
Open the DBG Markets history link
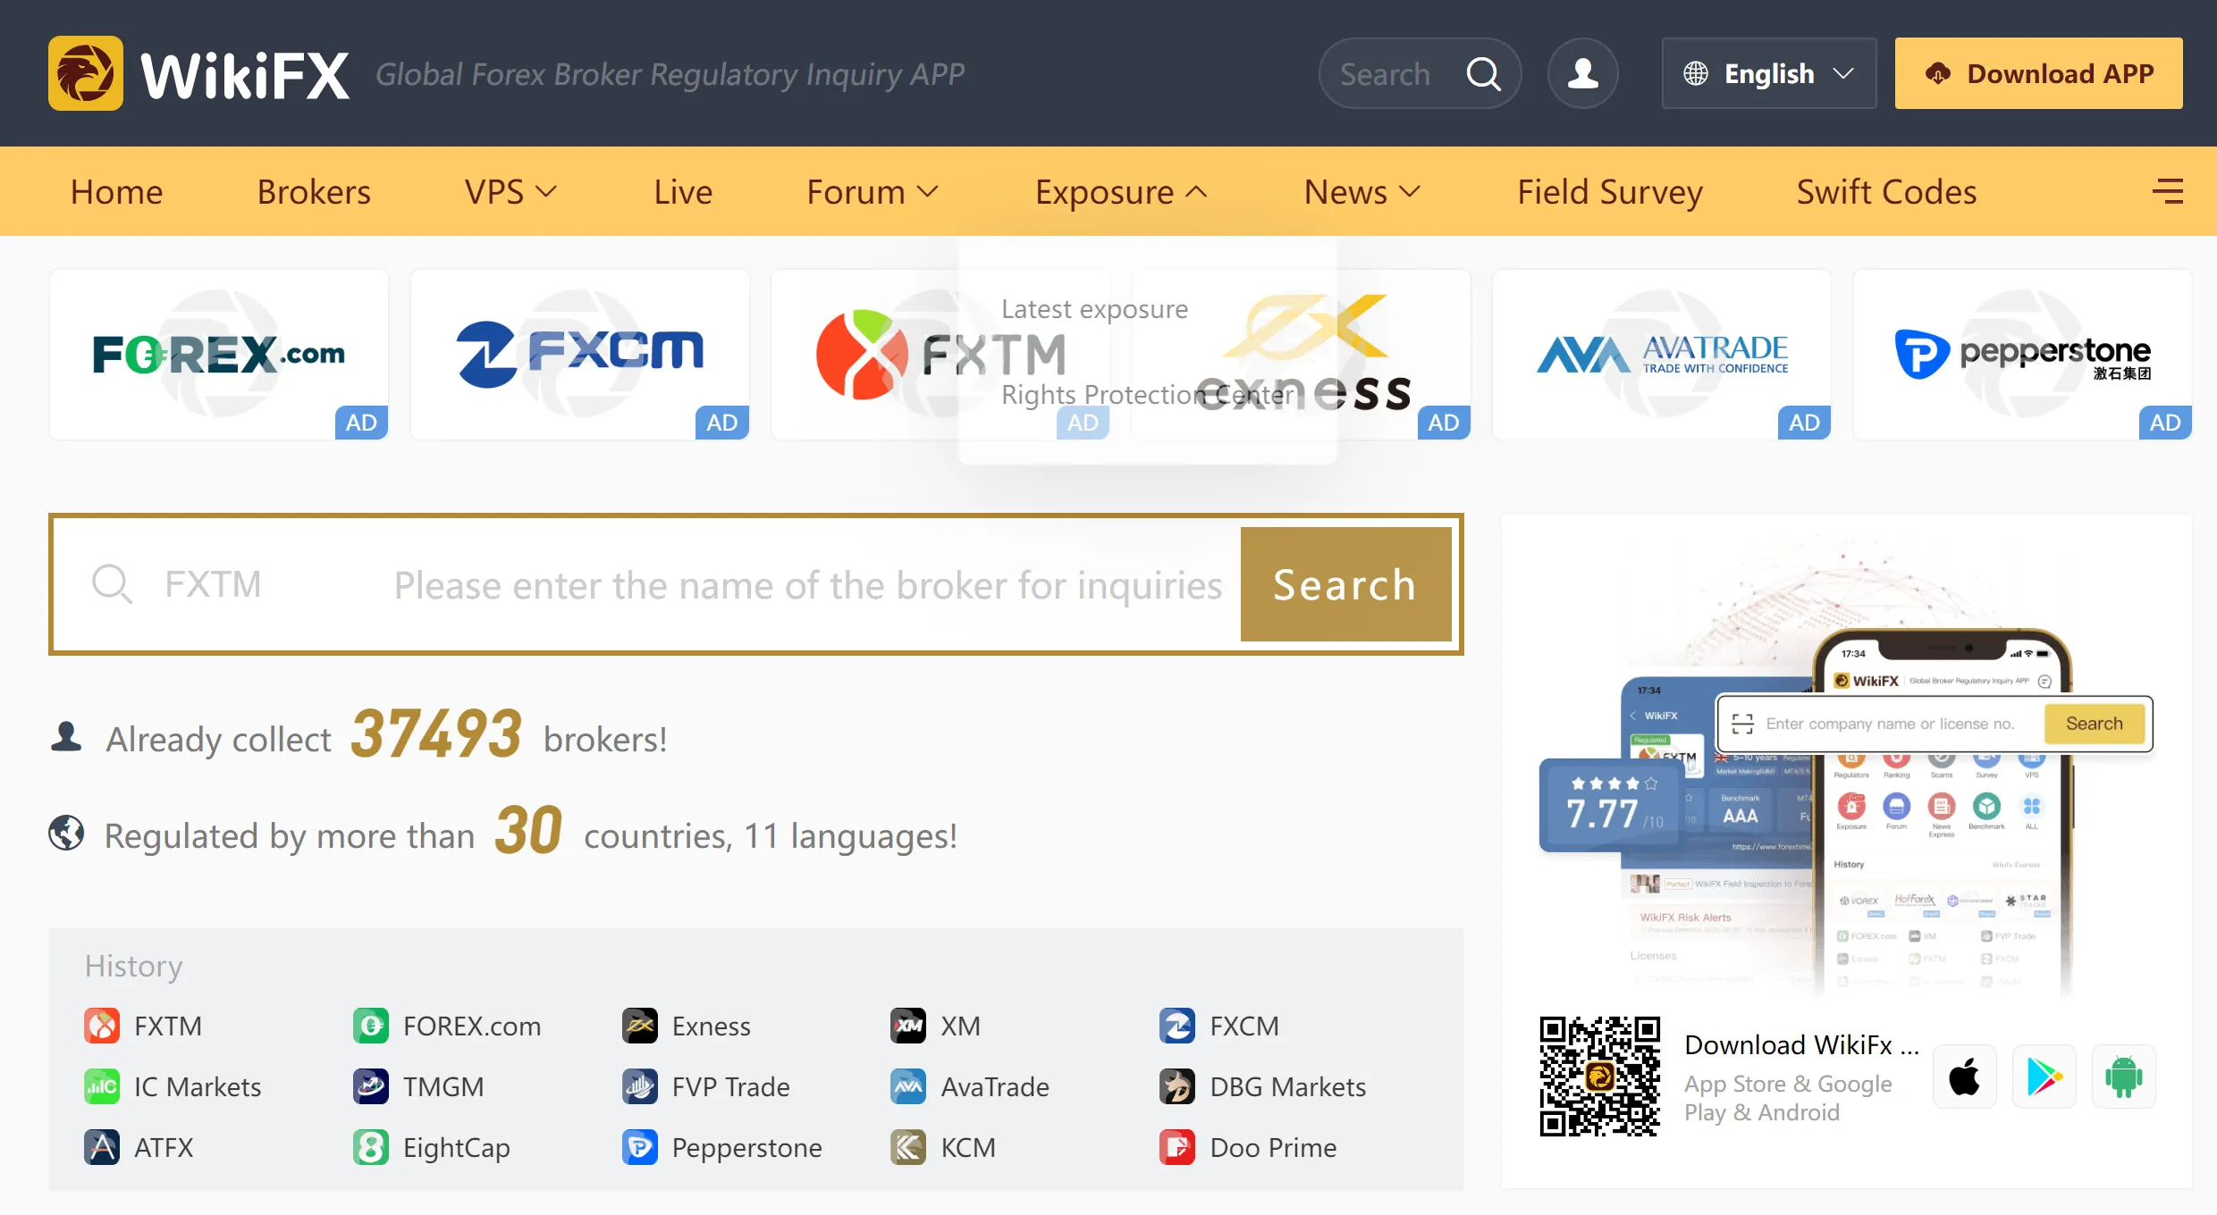1288,1086
